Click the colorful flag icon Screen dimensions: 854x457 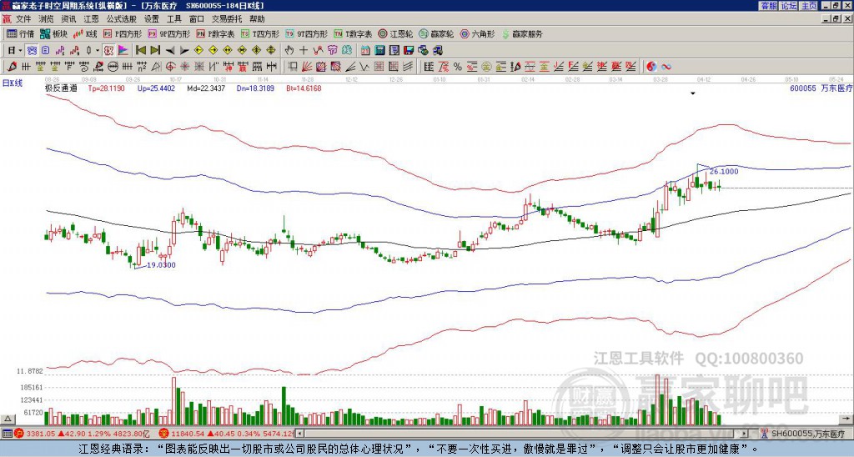(123, 51)
